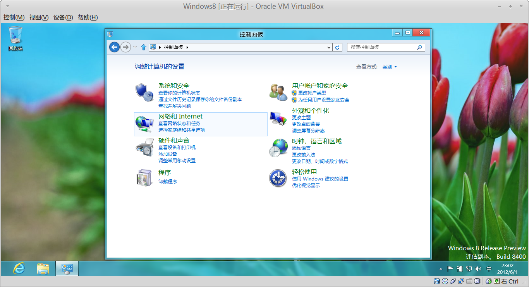Viewport: 529px width, 287px height.
Task: Open recent locations dropdown next to Forward
Action: pyautogui.click(x=135, y=47)
